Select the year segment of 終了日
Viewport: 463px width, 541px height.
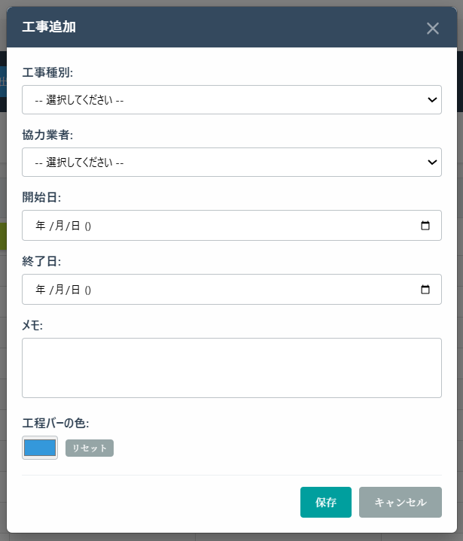click(x=41, y=290)
